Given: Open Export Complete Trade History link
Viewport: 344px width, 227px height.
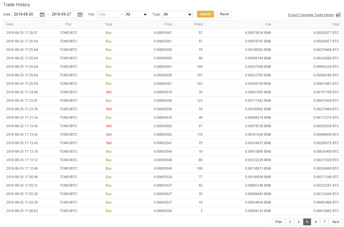Looking at the screenshot, I should [x=311, y=15].
